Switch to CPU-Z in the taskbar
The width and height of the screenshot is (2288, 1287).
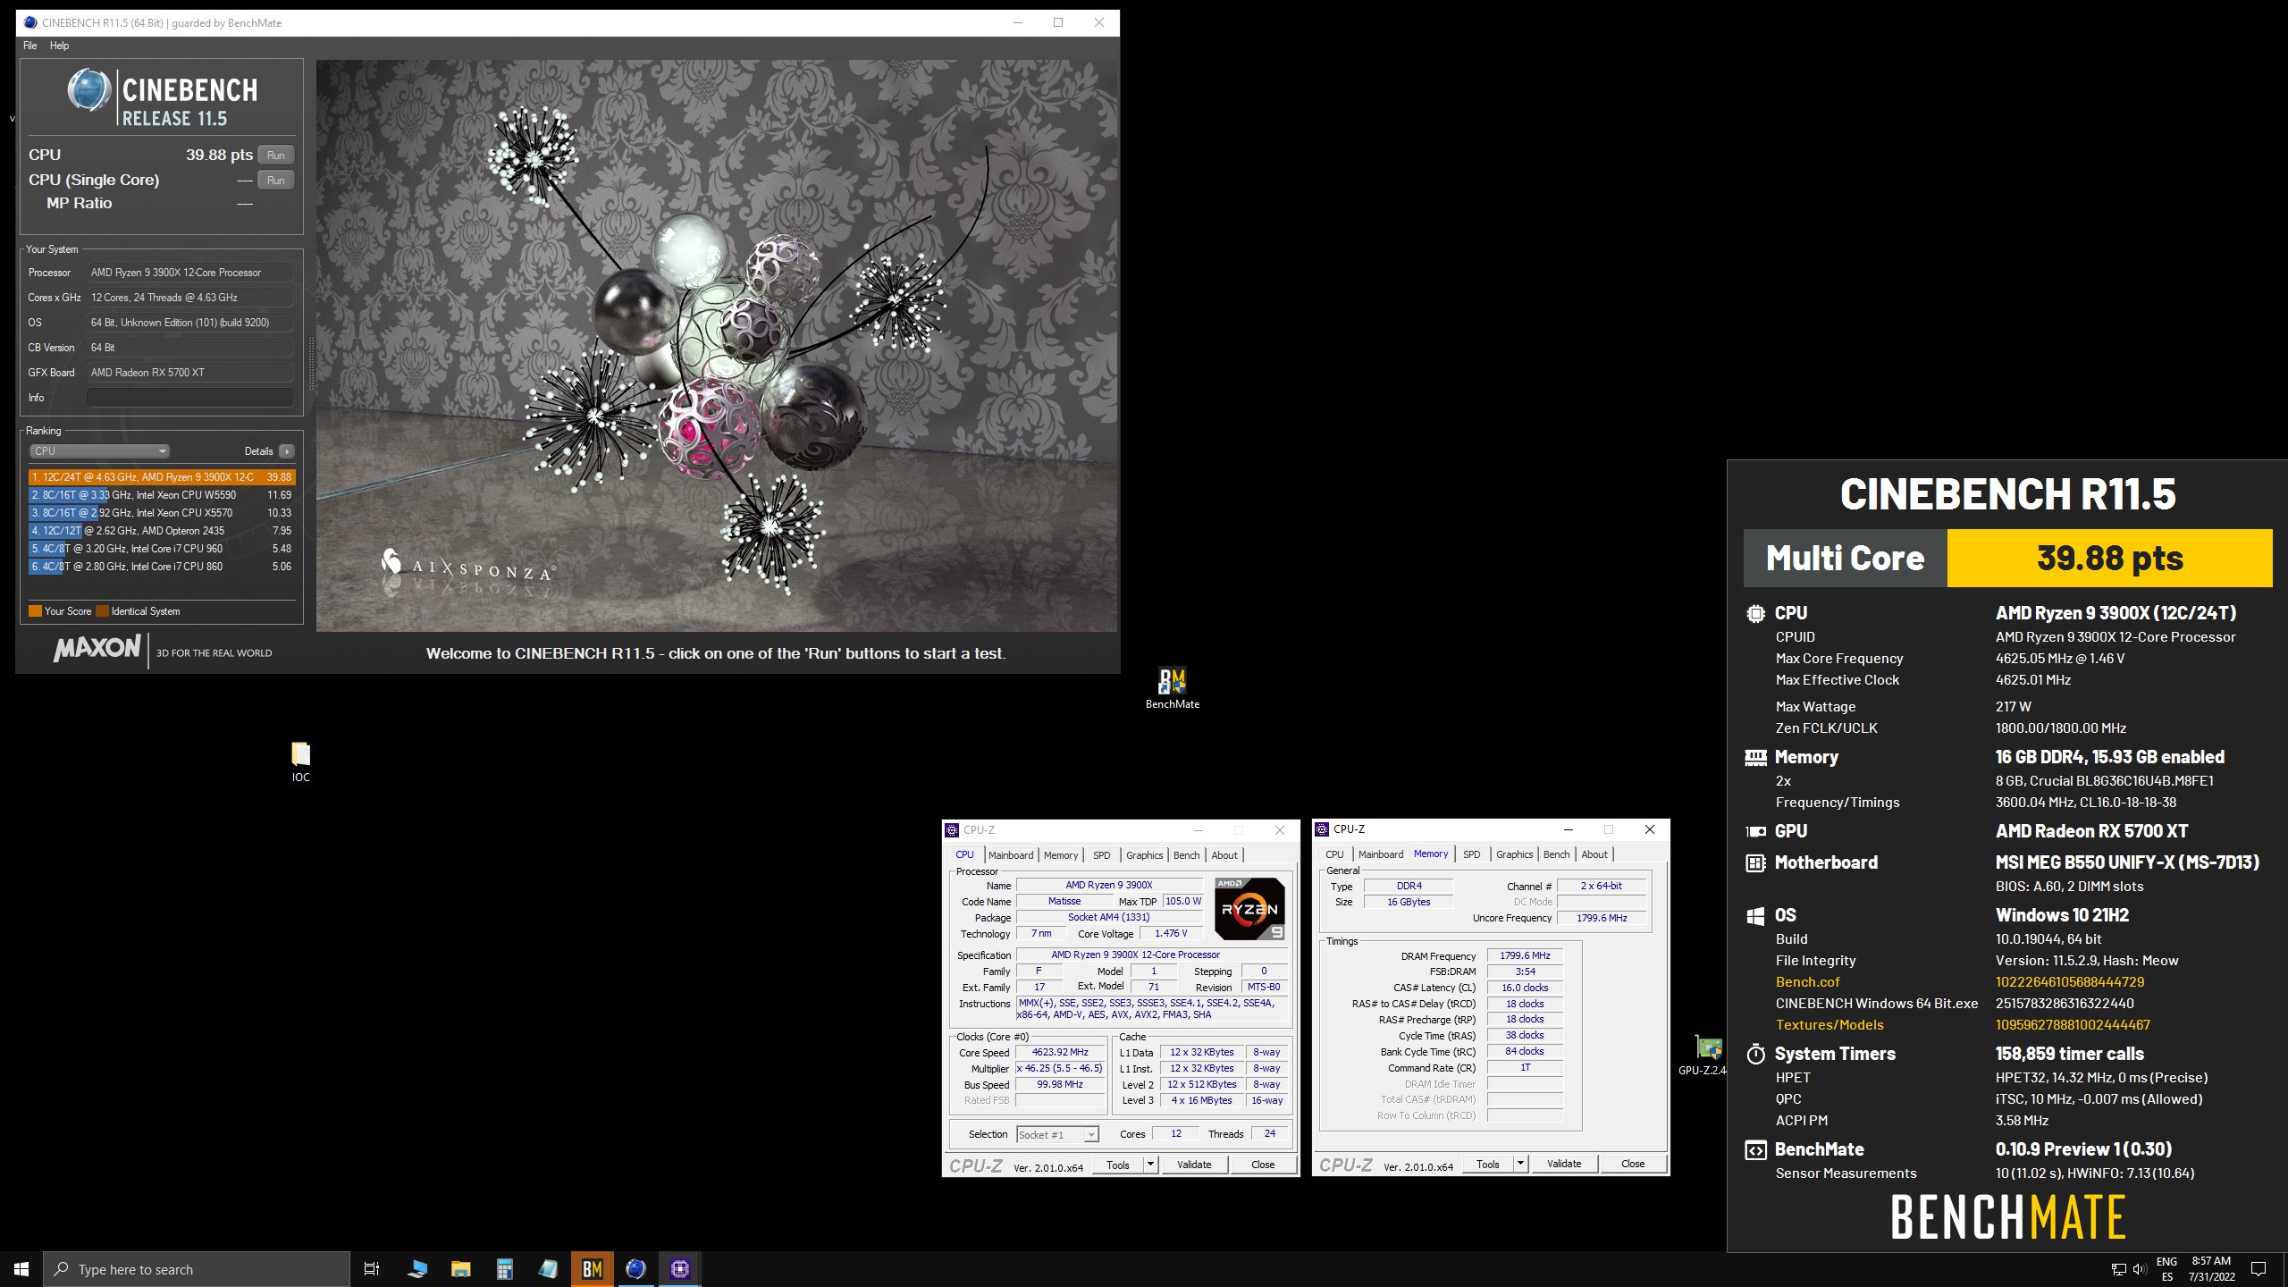679,1269
